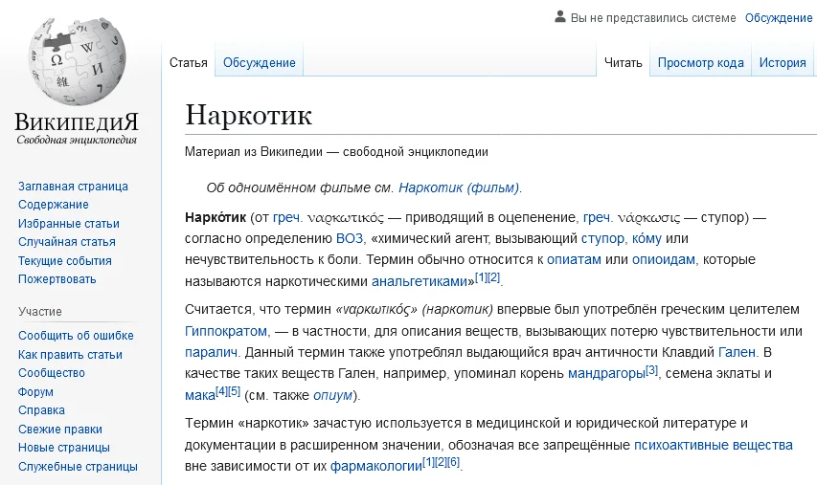Open the опиатам link
The image size is (817, 485).
[x=574, y=259]
